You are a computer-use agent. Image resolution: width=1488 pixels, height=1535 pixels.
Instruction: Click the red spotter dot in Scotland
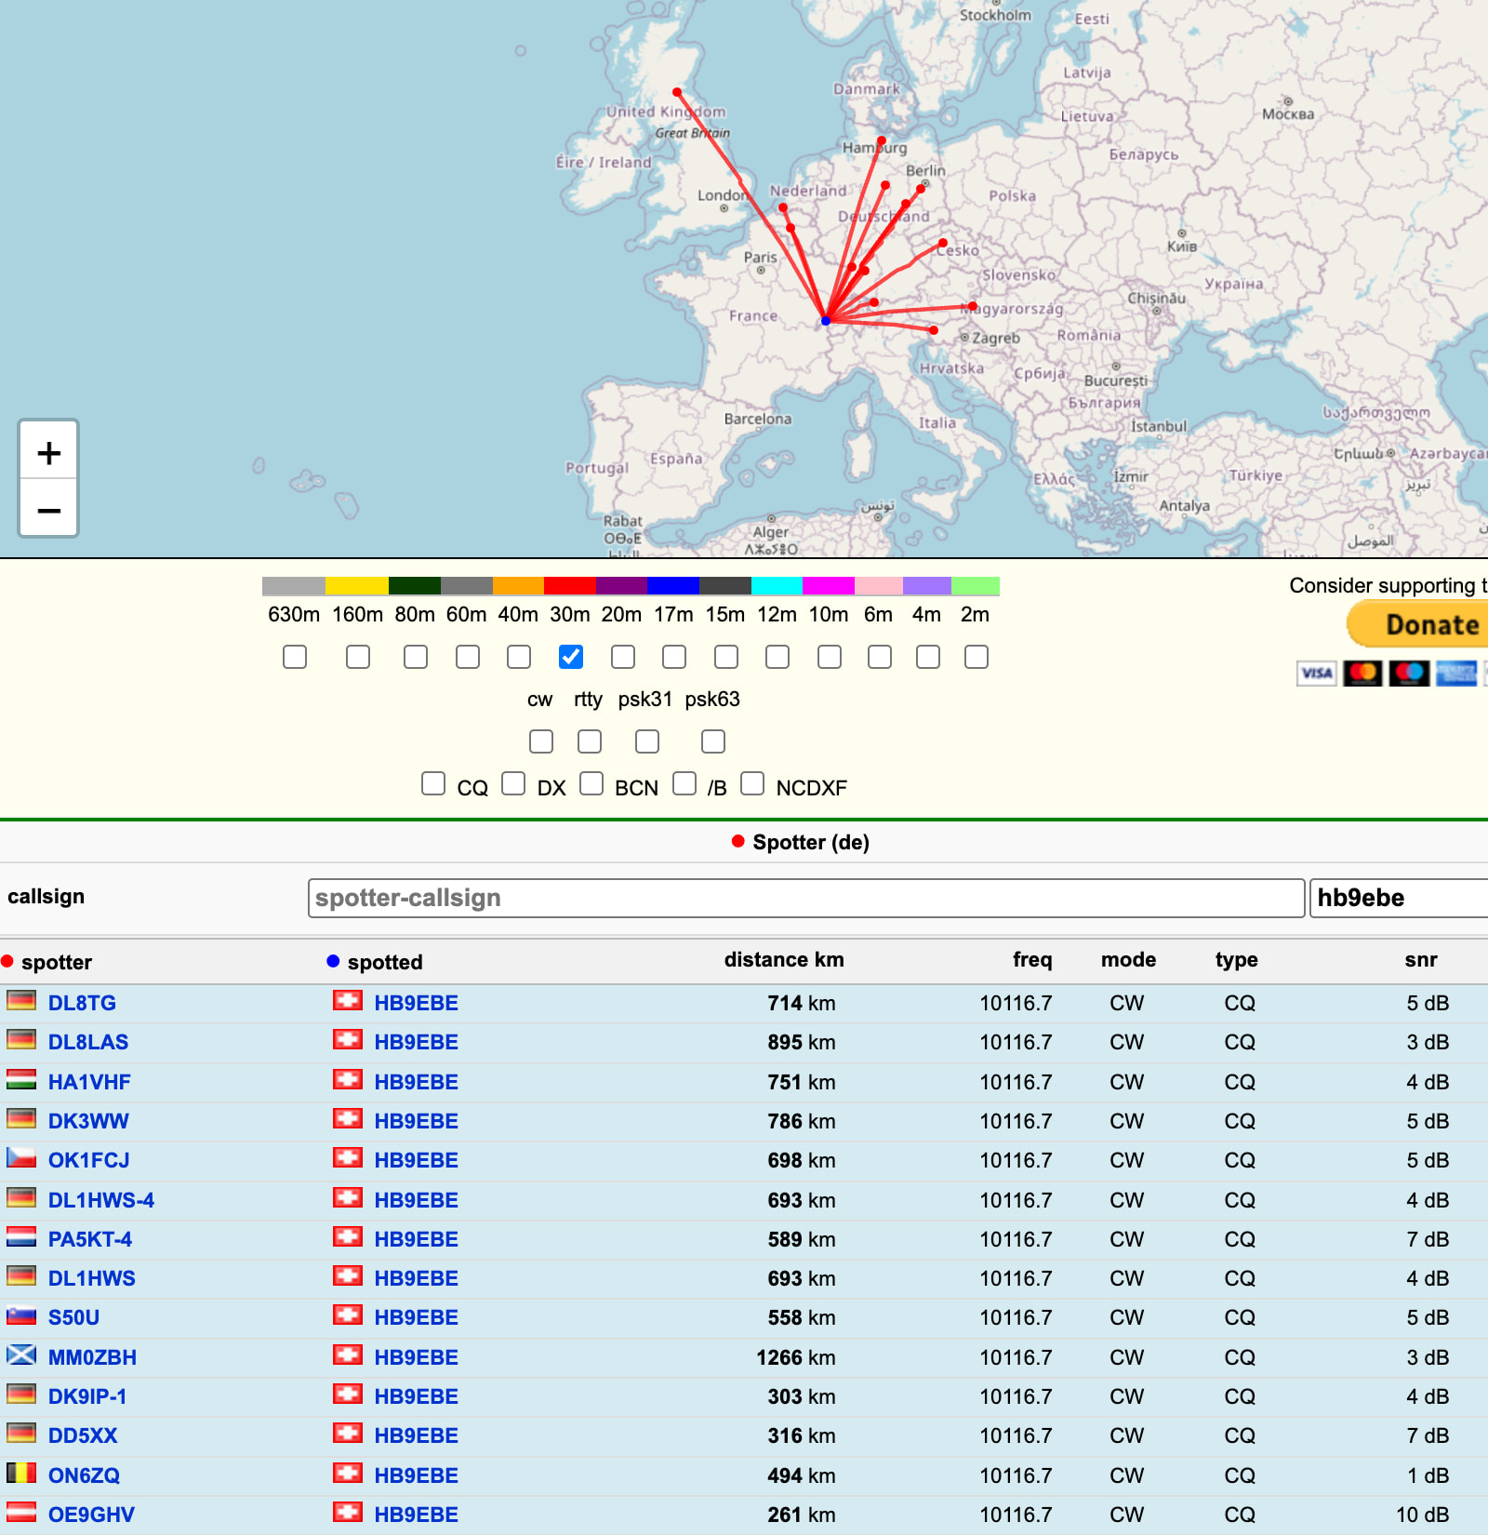(677, 92)
